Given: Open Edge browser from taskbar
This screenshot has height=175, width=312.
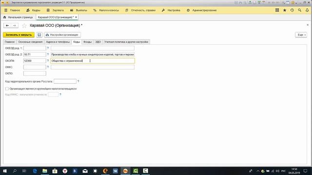Looking at the screenshot, I should coord(35,171).
